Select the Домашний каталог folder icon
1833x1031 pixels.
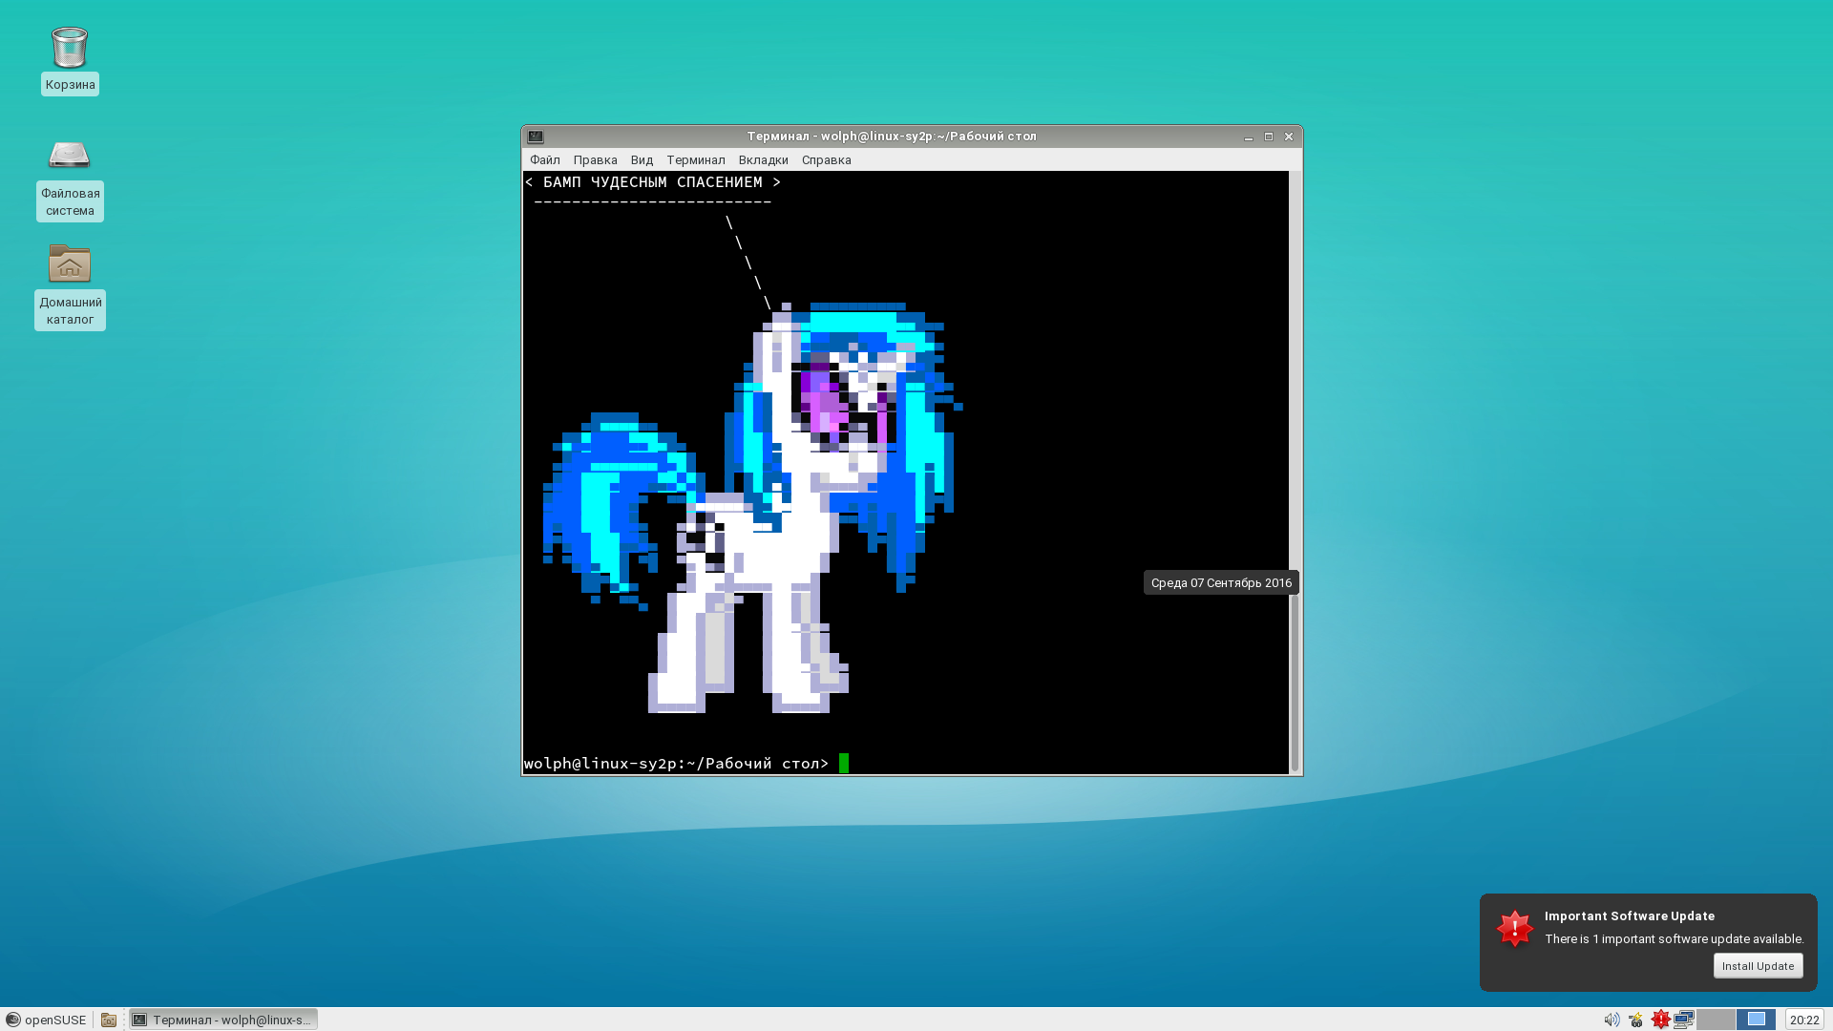point(70,263)
